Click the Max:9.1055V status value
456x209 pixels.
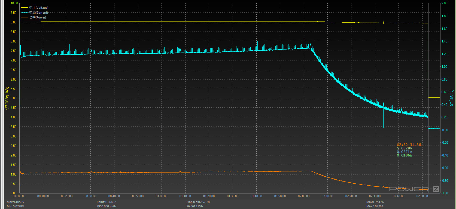coord(16,202)
